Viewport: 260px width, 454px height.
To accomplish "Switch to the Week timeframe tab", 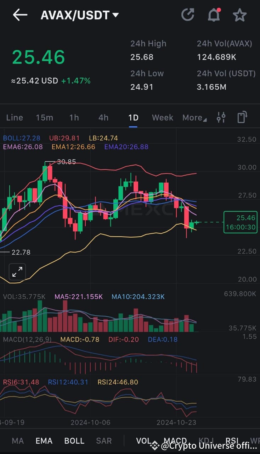I will point(162,117).
